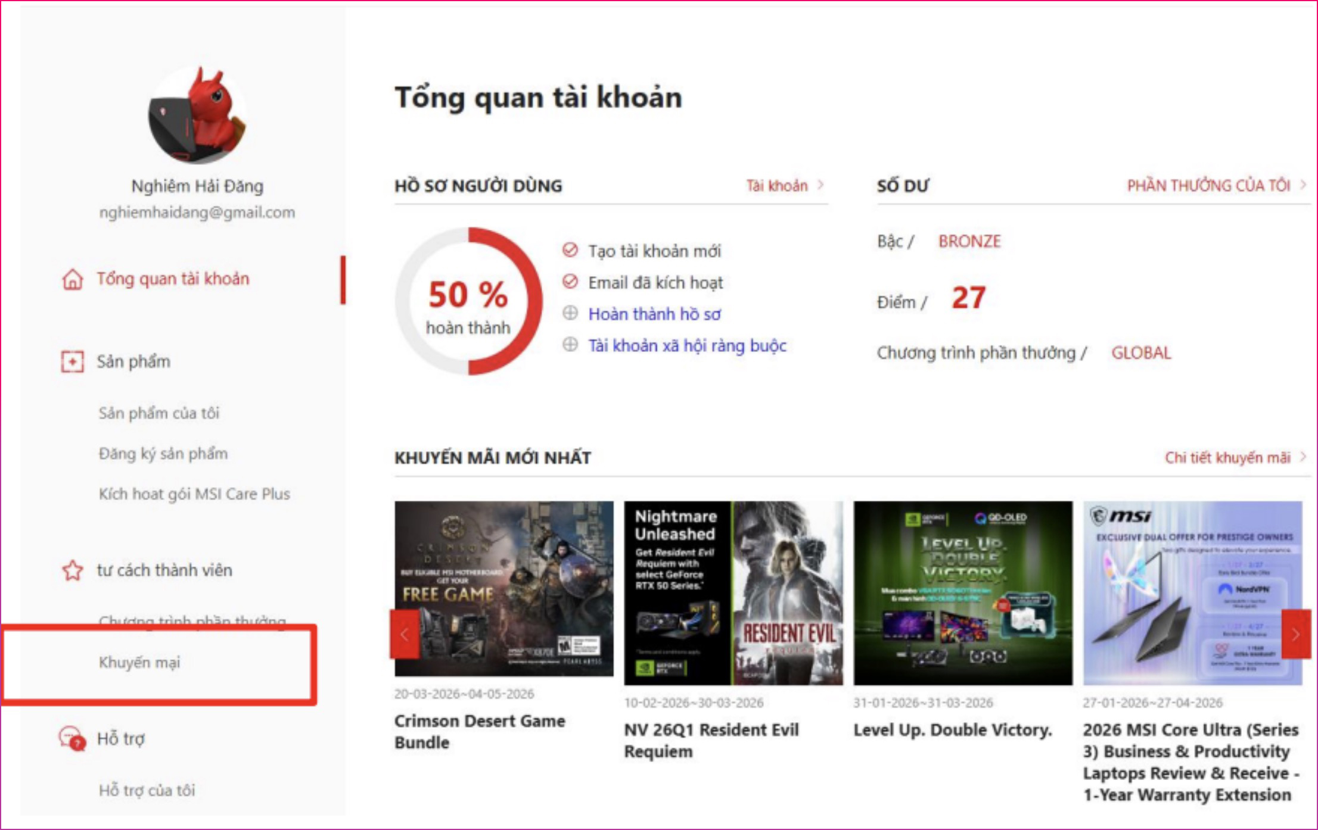Image resolution: width=1318 pixels, height=830 pixels.
Task: Click the home icon beside Tổng quan tài khoản
Action: coord(73,279)
